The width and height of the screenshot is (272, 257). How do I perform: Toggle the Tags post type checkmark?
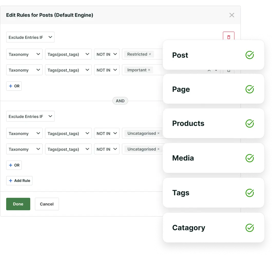click(249, 192)
